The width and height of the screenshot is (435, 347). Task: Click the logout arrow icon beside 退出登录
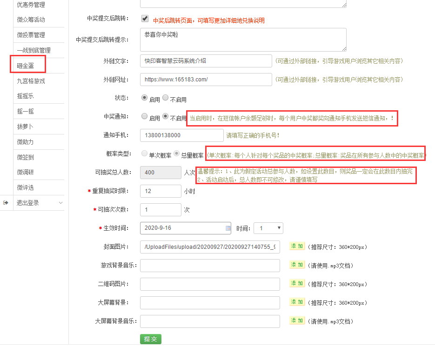click(6, 203)
